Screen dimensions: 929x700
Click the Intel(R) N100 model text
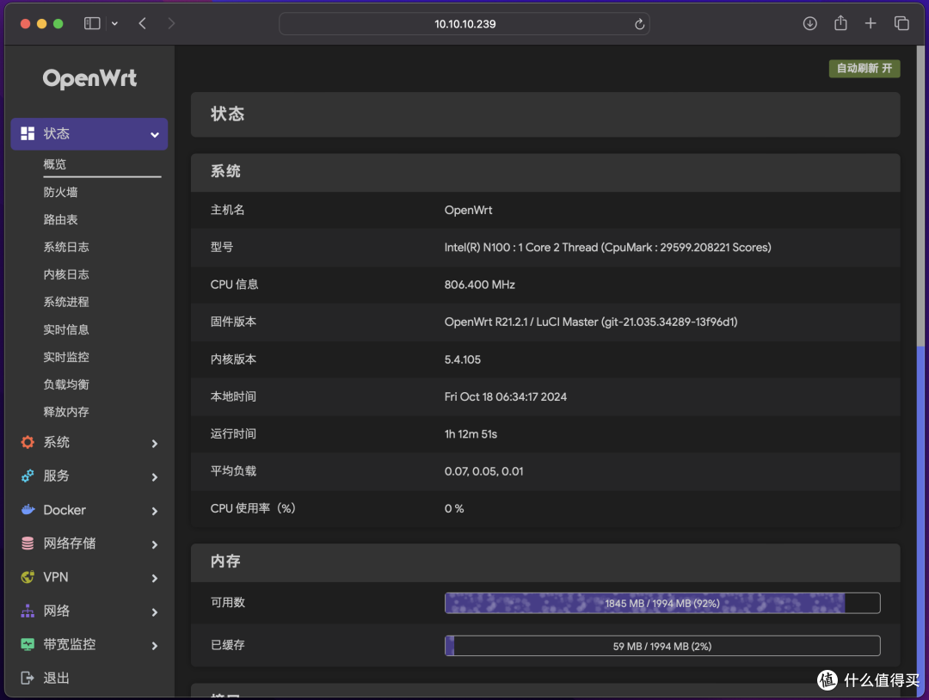(608, 248)
